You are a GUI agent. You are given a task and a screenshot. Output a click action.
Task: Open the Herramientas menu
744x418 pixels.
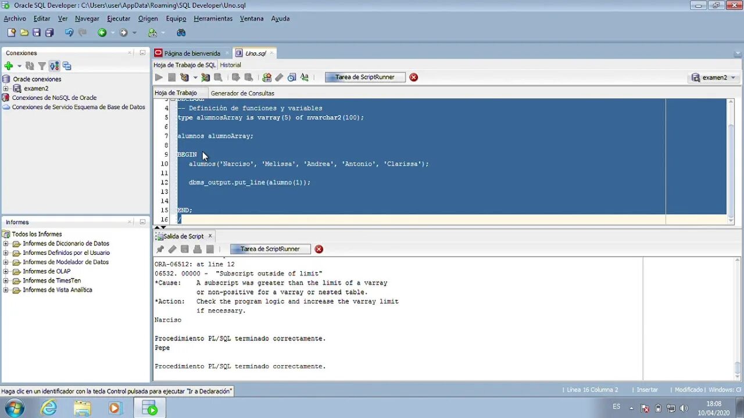tap(213, 19)
